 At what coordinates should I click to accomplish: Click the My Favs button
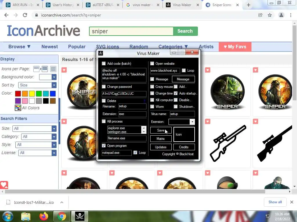[235, 47]
